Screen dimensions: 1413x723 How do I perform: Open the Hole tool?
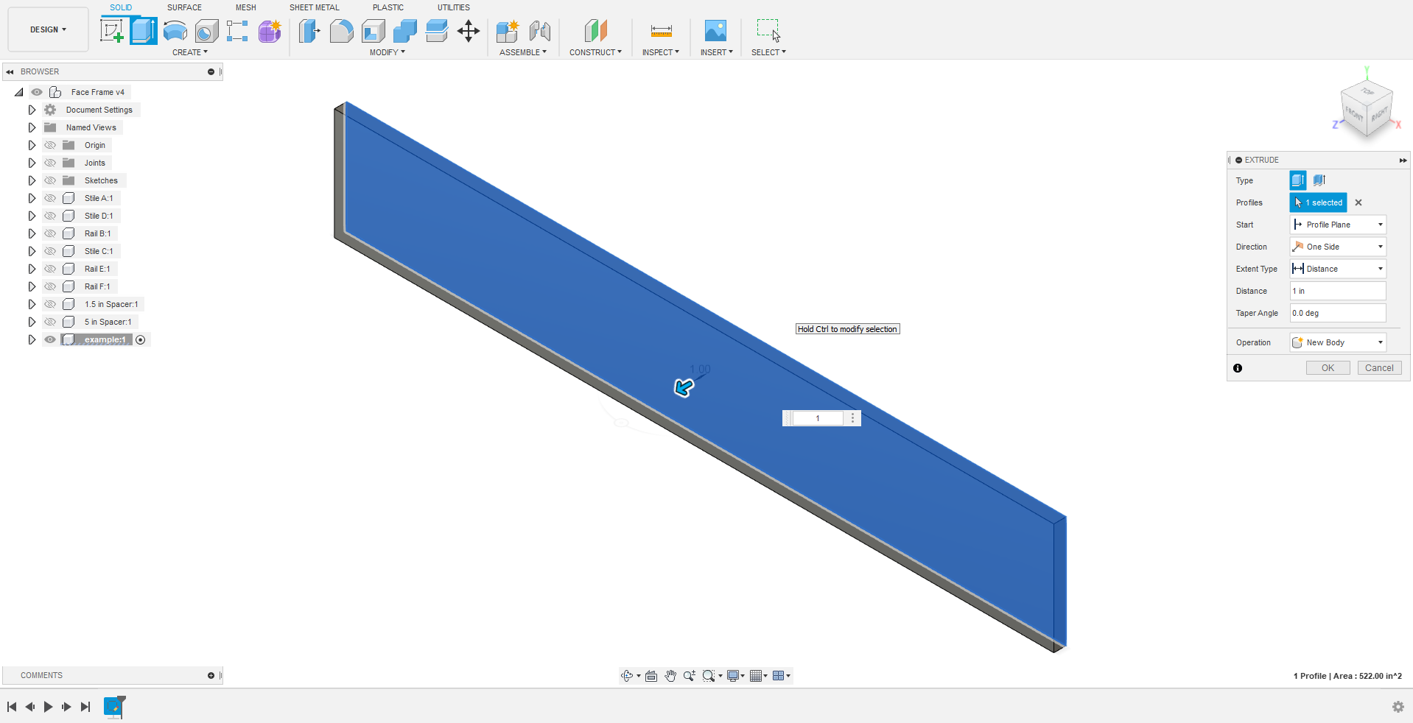point(206,31)
